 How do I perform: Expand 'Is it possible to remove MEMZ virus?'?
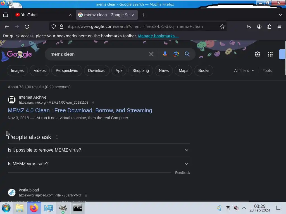click(x=99, y=150)
